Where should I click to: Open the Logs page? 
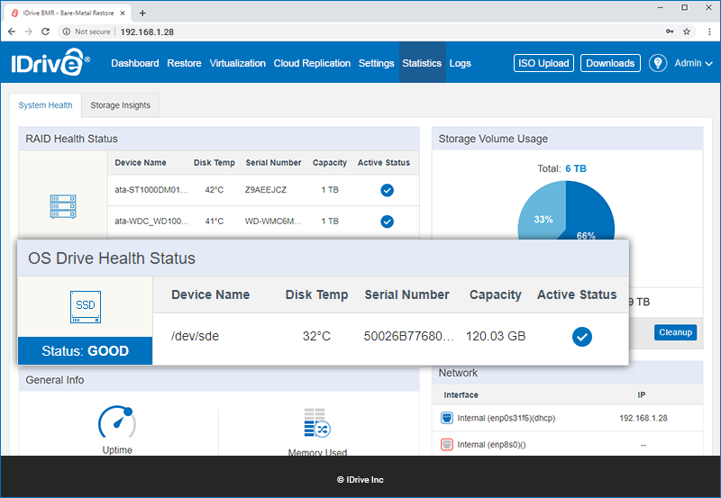460,63
